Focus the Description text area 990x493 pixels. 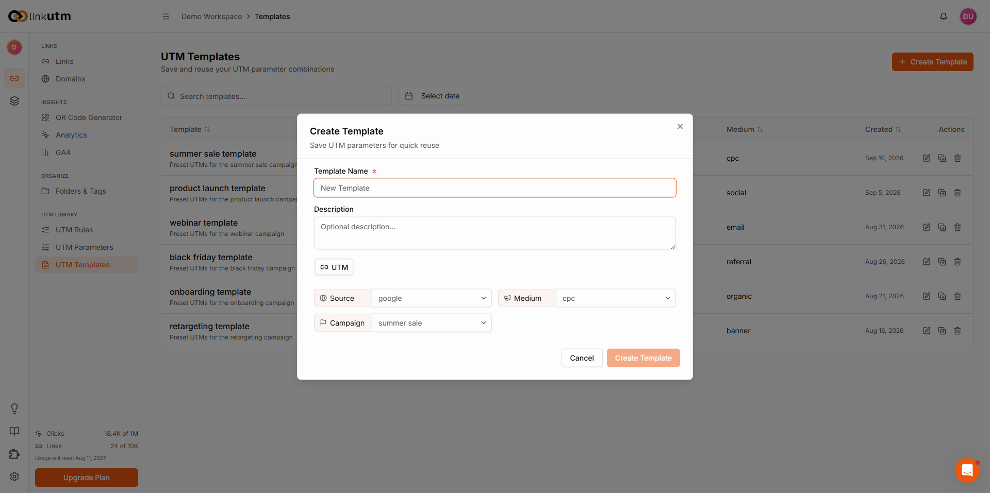tap(495, 233)
